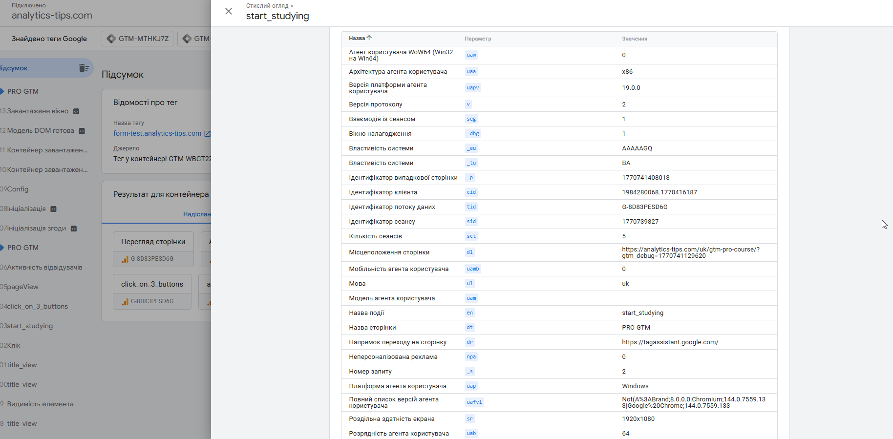Image resolution: width=893 pixels, height=439 pixels.
Task: Select the 05 pageView event
Action: tap(22, 287)
